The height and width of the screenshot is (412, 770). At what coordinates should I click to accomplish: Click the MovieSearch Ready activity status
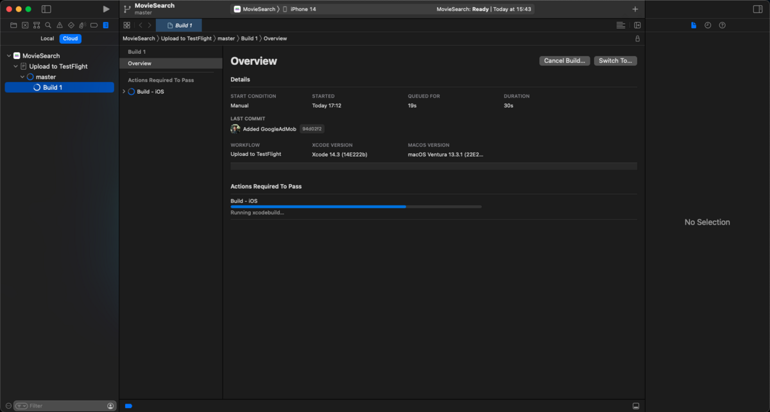(484, 9)
